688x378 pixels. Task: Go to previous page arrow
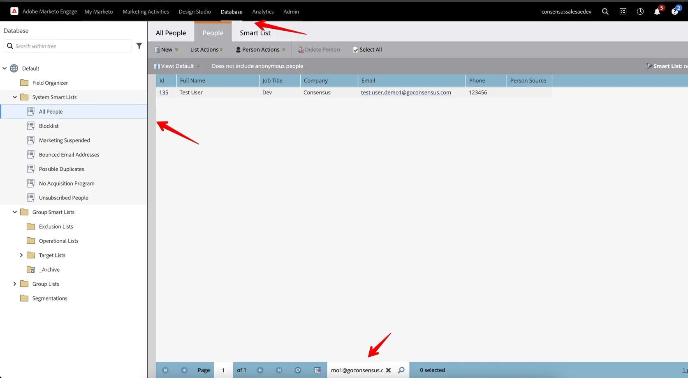click(184, 370)
